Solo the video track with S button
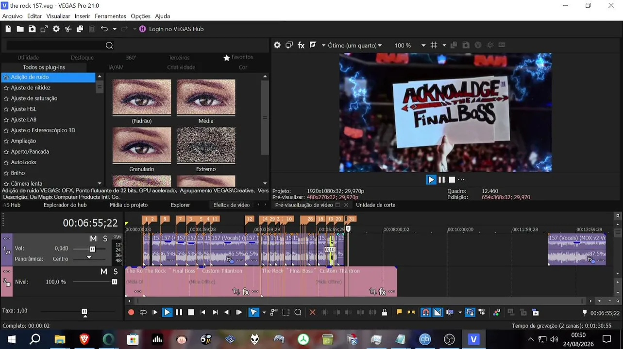 pos(115,272)
